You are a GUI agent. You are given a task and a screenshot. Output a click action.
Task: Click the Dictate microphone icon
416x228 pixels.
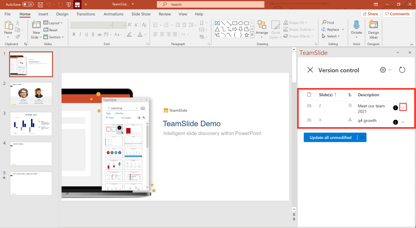coord(356,25)
